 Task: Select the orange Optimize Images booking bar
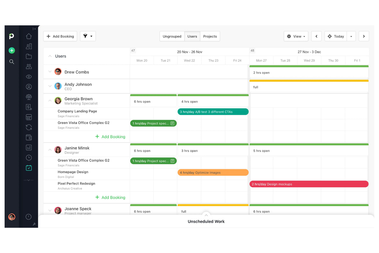tap(213, 172)
